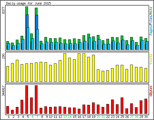Image resolution: width=154 pixels, height=120 pixels.
Task: Click the red KBytes bar for day 19
Action: [93, 108]
